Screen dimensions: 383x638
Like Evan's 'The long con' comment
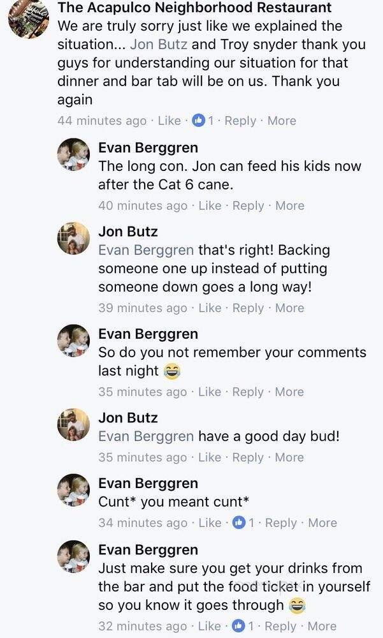click(210, 205)
